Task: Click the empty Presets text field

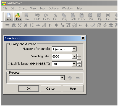Action: [x=35, y=78]
